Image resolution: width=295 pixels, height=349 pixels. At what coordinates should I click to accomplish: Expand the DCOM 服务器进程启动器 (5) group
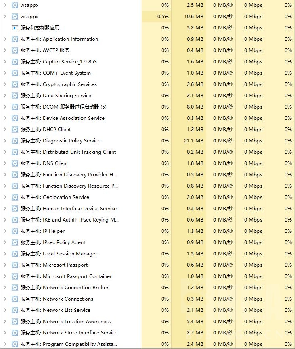5,107
